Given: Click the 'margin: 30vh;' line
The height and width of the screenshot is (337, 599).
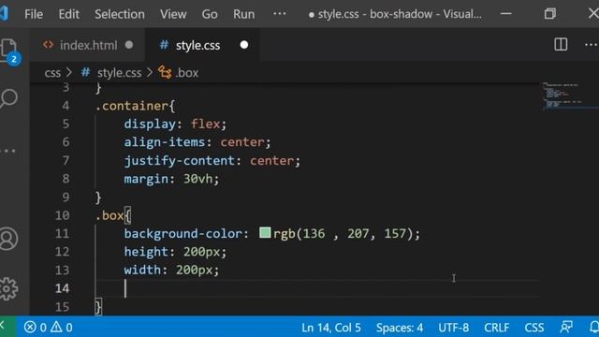Looking at the screenshot, I should (x=171, y=179).
